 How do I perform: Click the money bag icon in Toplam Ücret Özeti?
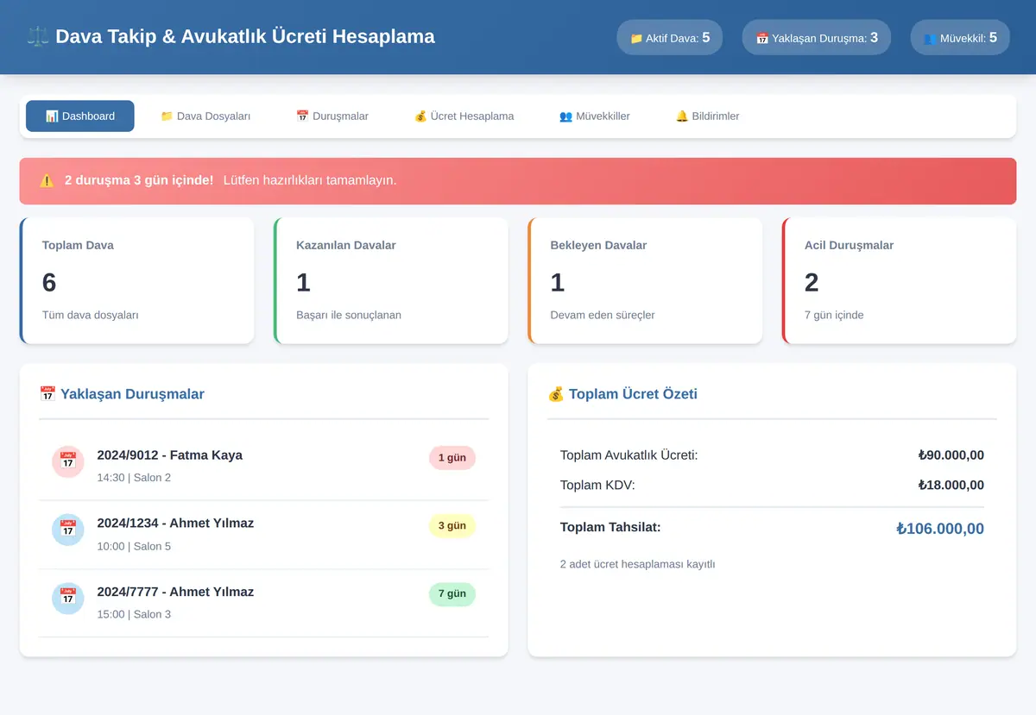click(x=556, y=394)
